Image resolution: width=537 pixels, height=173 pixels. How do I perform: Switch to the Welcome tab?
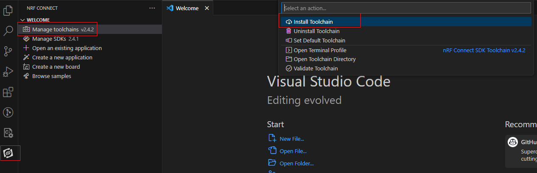[187, 8]
